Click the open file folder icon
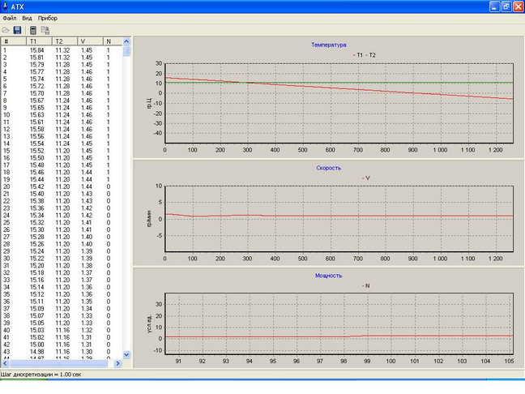 point(6,30)
